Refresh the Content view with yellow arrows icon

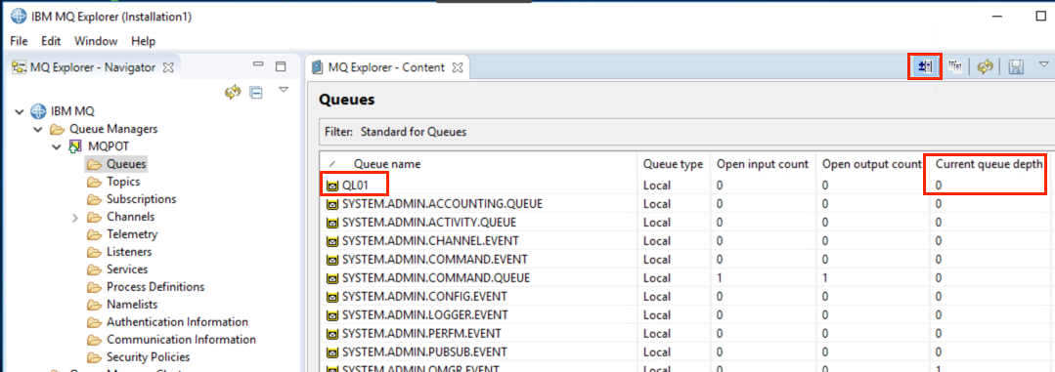pos(986,66)
